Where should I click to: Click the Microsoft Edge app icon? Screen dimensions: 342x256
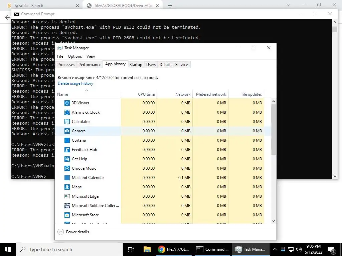click(x=67, y=196)
